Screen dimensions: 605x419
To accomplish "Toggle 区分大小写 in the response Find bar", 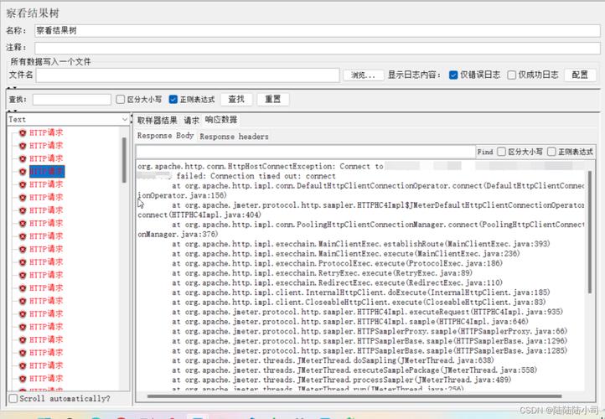I will click(502, 152).
